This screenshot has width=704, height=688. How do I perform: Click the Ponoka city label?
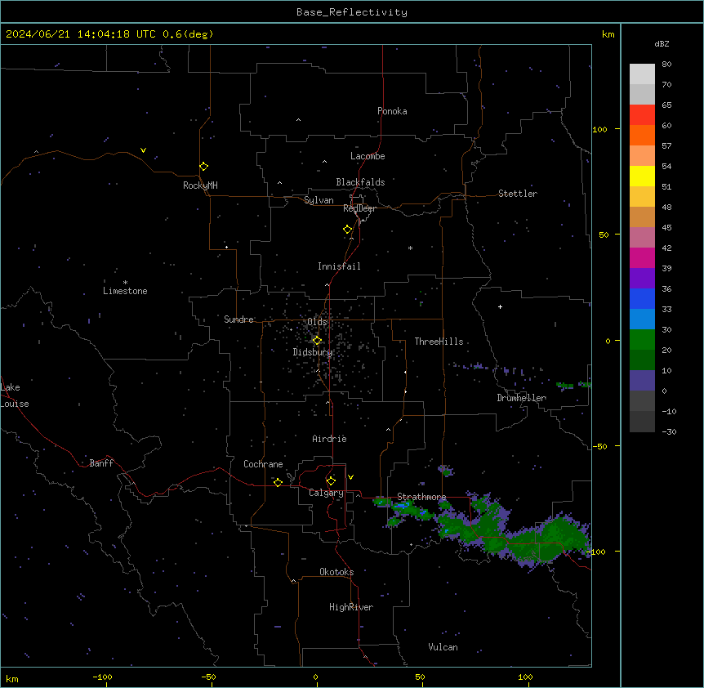(x=392, y=111)
